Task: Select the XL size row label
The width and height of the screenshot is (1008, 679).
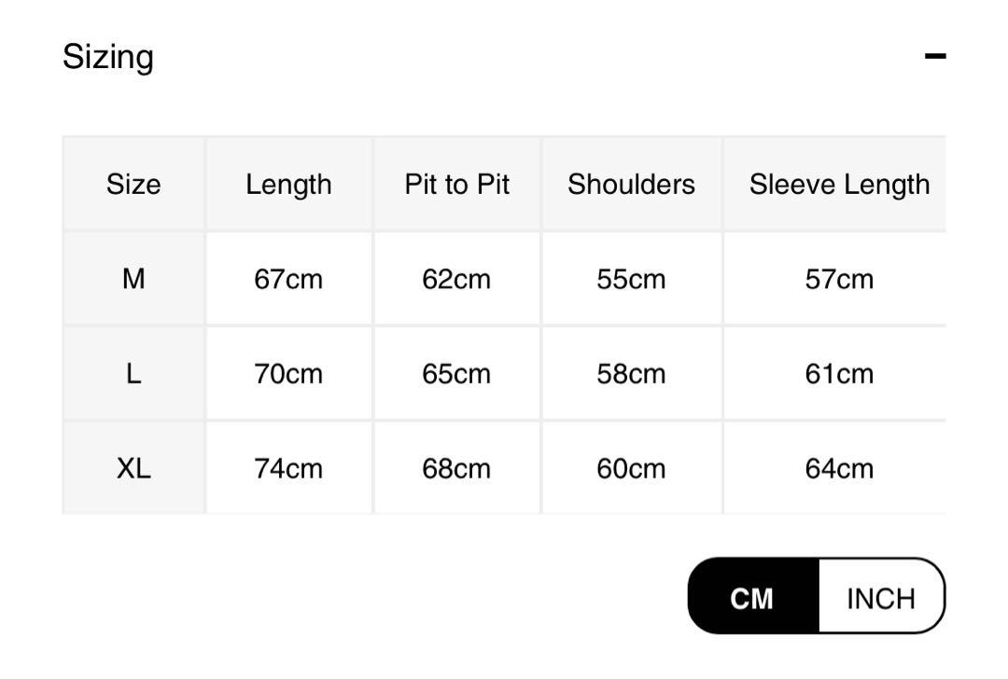Action: (133, 467)
